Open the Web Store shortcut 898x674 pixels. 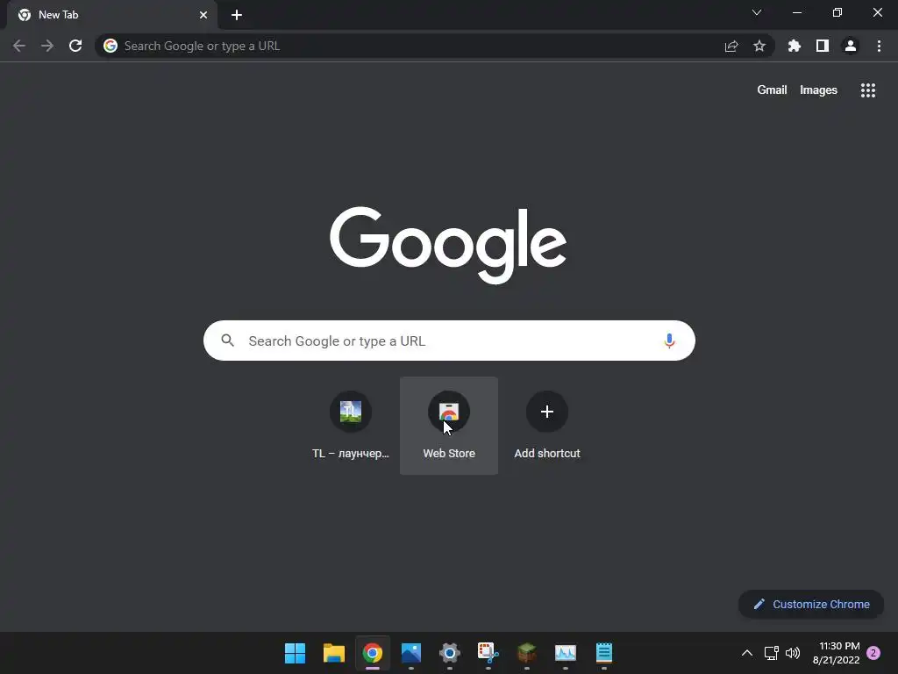click(449, 426)
